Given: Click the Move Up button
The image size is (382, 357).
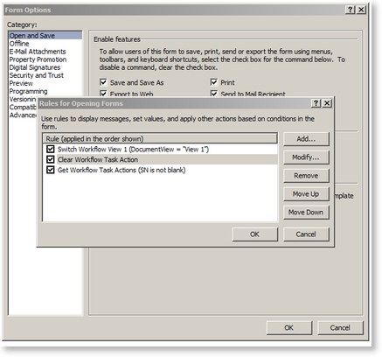Looking at the screenshot, I should coord(306,194).
